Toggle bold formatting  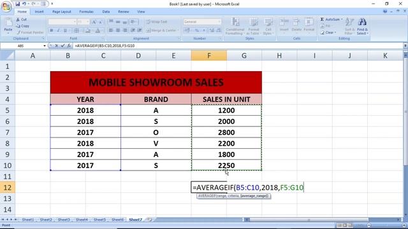[x=52, y=31]
